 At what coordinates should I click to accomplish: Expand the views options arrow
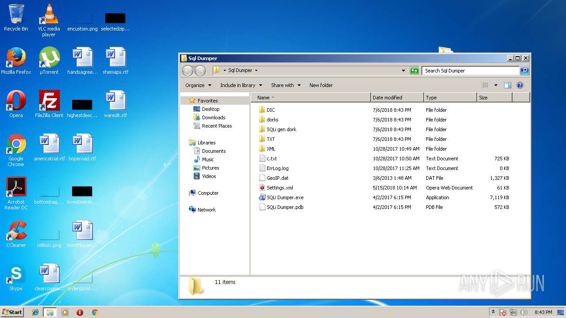coord(496,85)
